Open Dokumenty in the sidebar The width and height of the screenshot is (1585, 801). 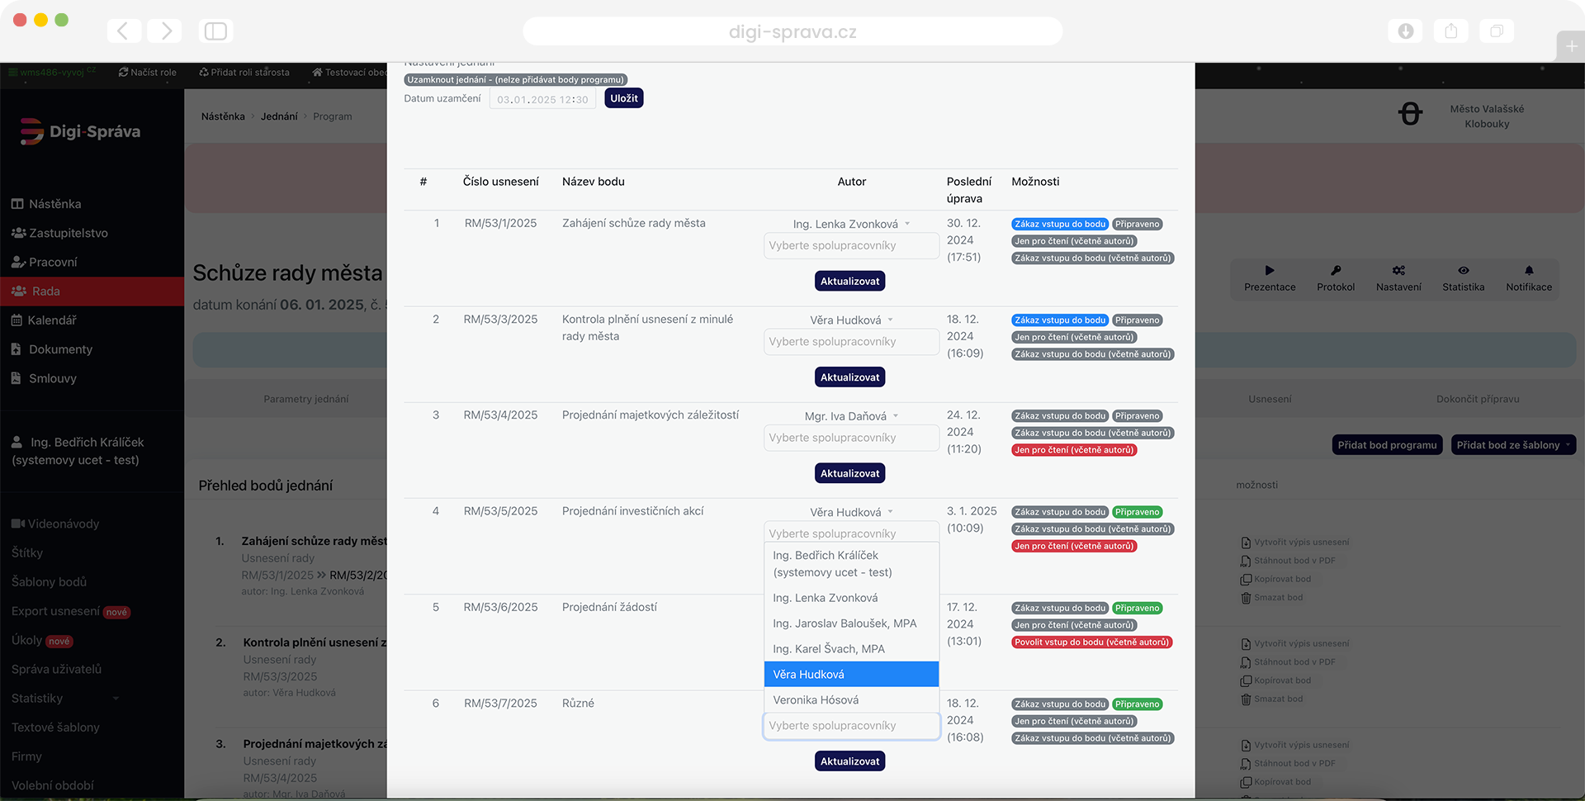pos(60,349)
